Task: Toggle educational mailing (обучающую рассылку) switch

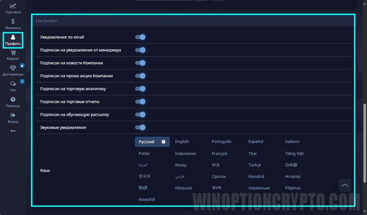Action: click(141, 114)
